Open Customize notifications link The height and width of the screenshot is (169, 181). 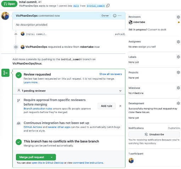[x=174, y=128]
